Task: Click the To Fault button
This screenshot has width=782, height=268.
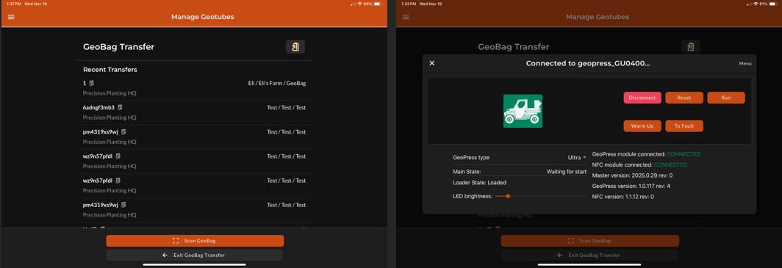Action: [684, 126]
